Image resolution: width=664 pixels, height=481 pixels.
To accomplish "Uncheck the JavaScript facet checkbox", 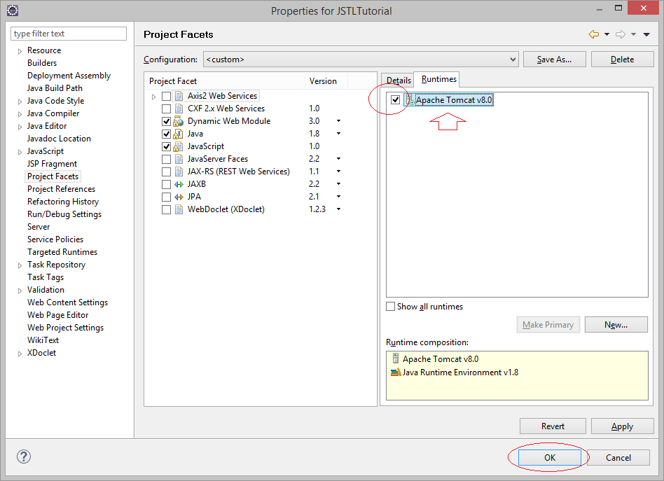I will (x=167, y=147).
